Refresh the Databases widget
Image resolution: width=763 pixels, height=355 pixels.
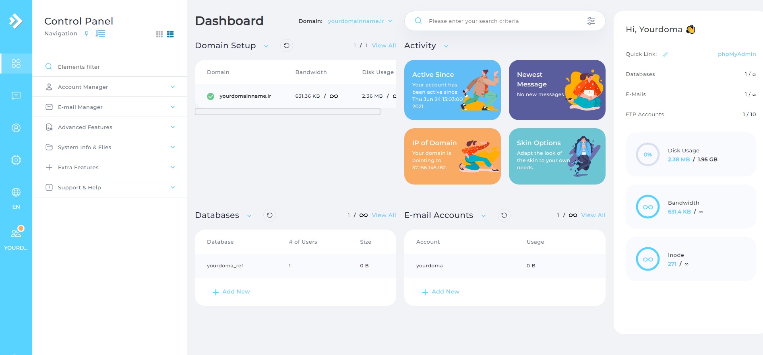click(270, 215)
